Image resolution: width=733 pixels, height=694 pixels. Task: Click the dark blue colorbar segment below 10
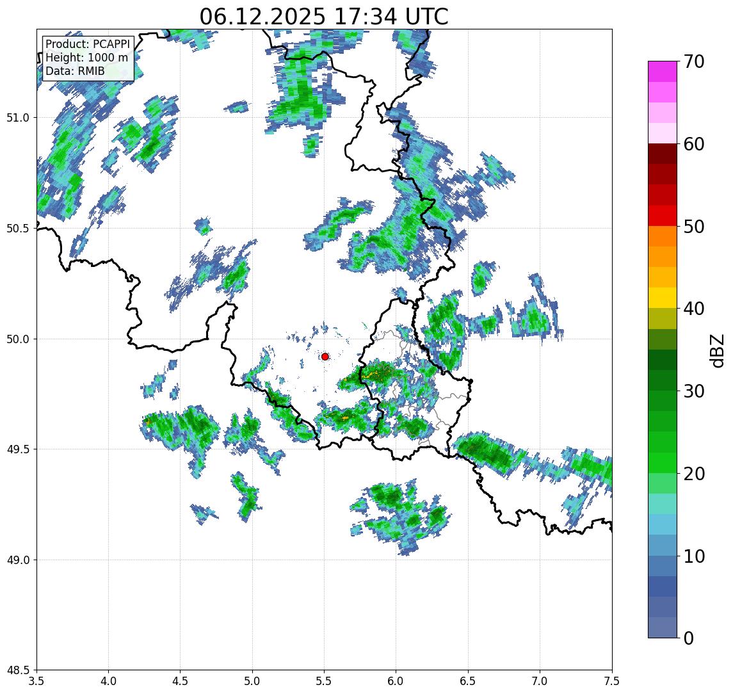click(663, 586)
